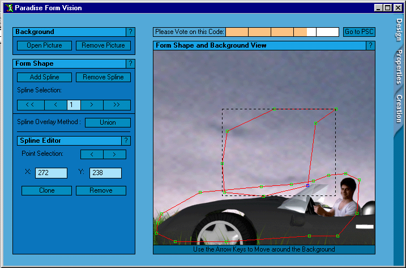Screen dimensions: 406x268
Task: Select previous point in Point Selection
Action: [x=92, y=154]
